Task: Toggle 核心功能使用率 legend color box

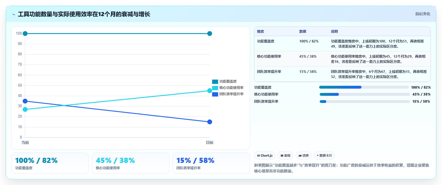Action: pyautogui.click(x=215, y=88)
